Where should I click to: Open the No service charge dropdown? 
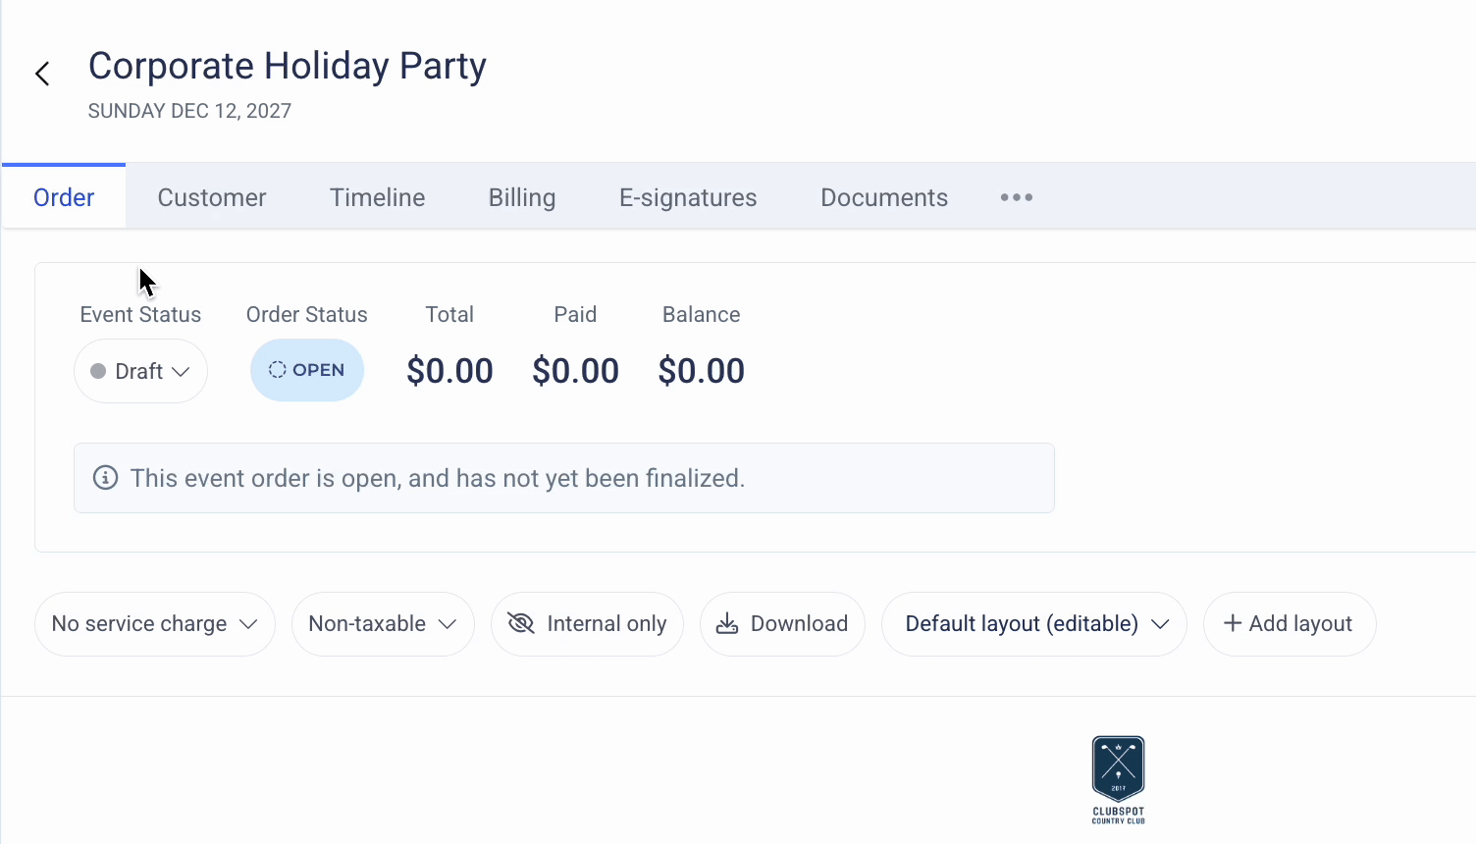coord(154,624)
